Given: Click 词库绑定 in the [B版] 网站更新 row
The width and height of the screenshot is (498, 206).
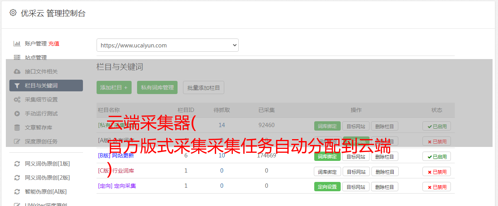Looking at the screenshot, I should pos(327,156).
